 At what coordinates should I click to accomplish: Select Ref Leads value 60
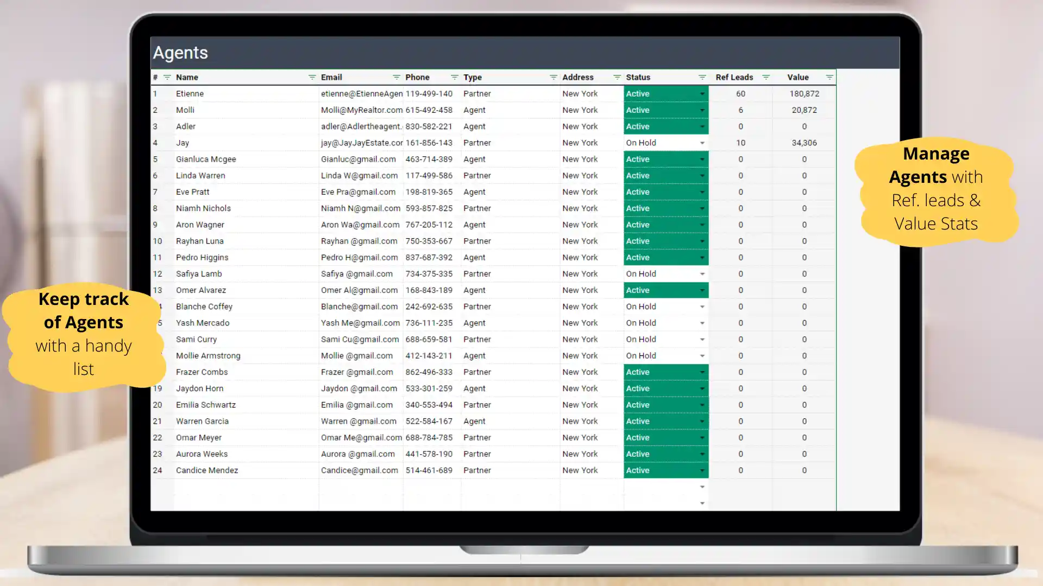click(740, 94)
